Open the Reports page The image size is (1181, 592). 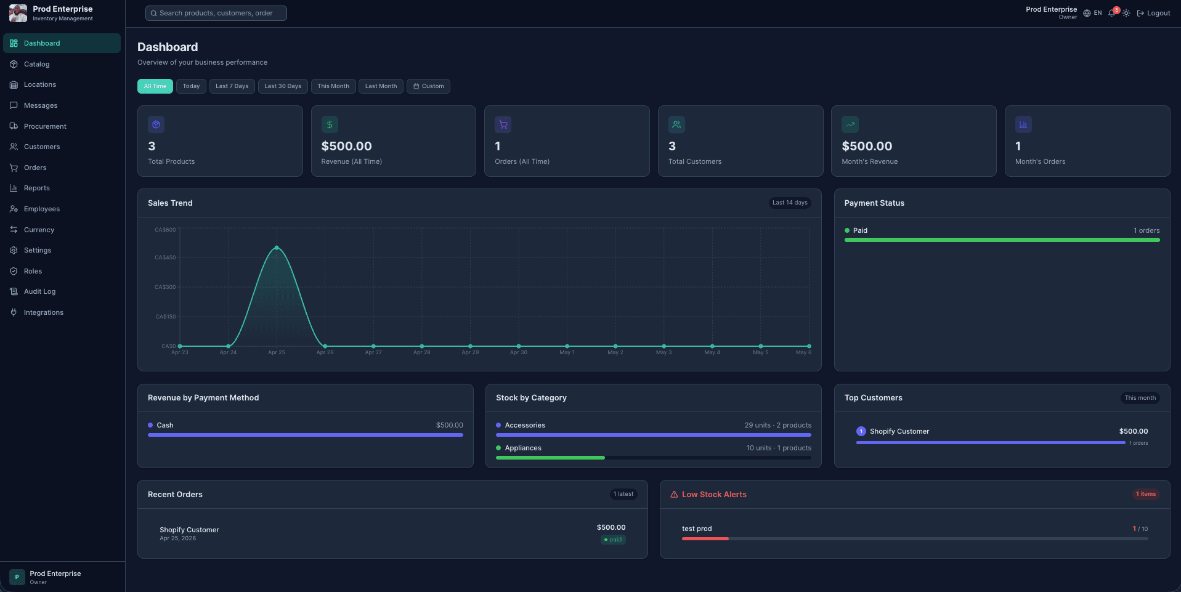click(x=62, y=188)
